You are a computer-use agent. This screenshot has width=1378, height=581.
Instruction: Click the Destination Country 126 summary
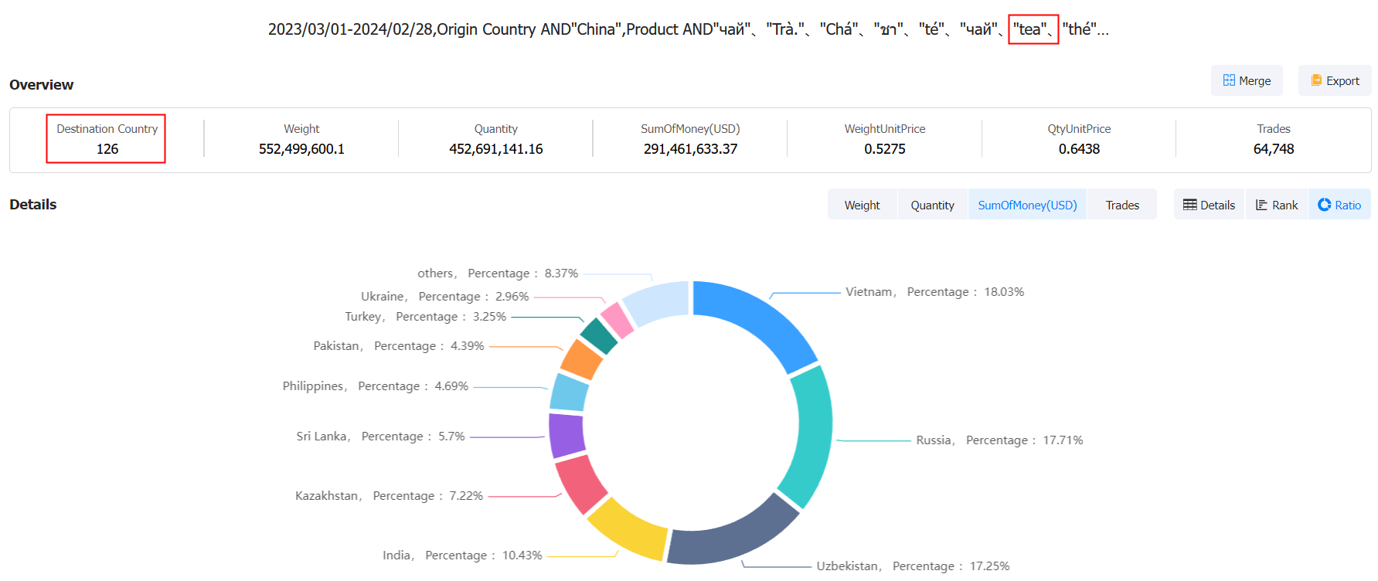point(107,139)
